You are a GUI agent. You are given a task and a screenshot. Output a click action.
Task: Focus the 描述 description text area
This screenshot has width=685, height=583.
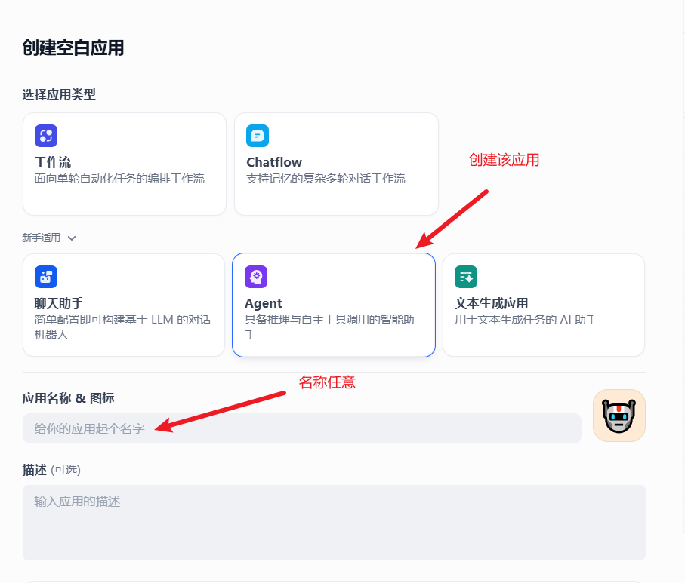pyautogui.click(x=335, y=523)
